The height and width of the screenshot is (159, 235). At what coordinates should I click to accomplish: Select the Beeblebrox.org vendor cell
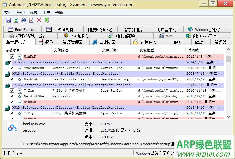[115, 79]
